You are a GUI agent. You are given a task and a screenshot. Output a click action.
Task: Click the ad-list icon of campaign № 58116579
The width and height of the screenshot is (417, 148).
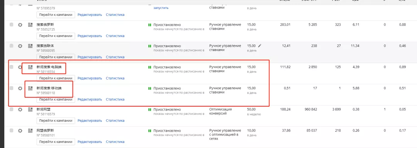(31, 109)
